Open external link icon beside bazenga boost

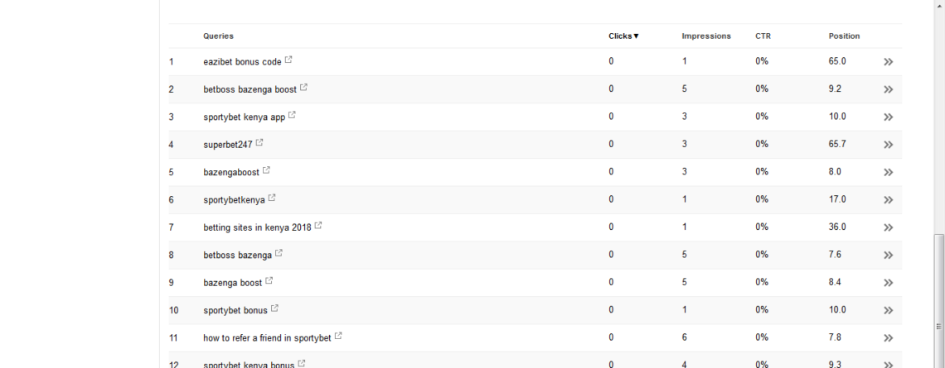point(269,281)
